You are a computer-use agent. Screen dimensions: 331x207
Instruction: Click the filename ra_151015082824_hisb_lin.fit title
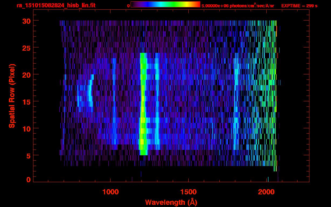pyautogui.click(x=56, y=5)
